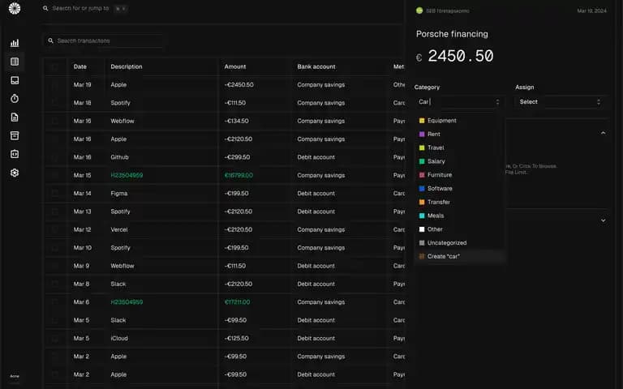623x389 pixels.
Task: Check the Mar 18 Spotify row checkbox
Action: click(x=55, y=103)
